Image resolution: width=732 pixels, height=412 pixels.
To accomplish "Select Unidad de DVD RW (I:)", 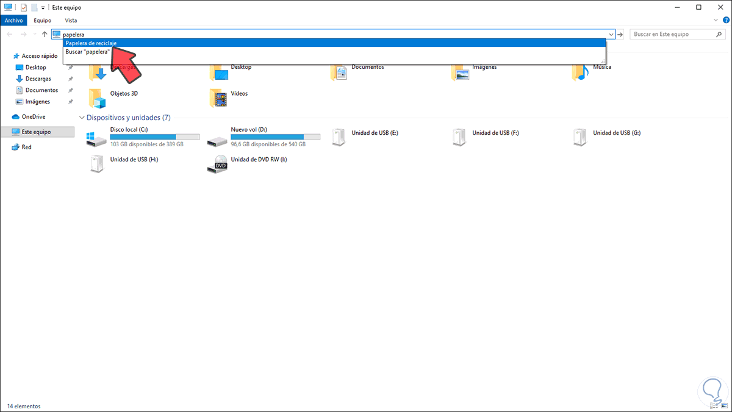I will coord(247,164).
